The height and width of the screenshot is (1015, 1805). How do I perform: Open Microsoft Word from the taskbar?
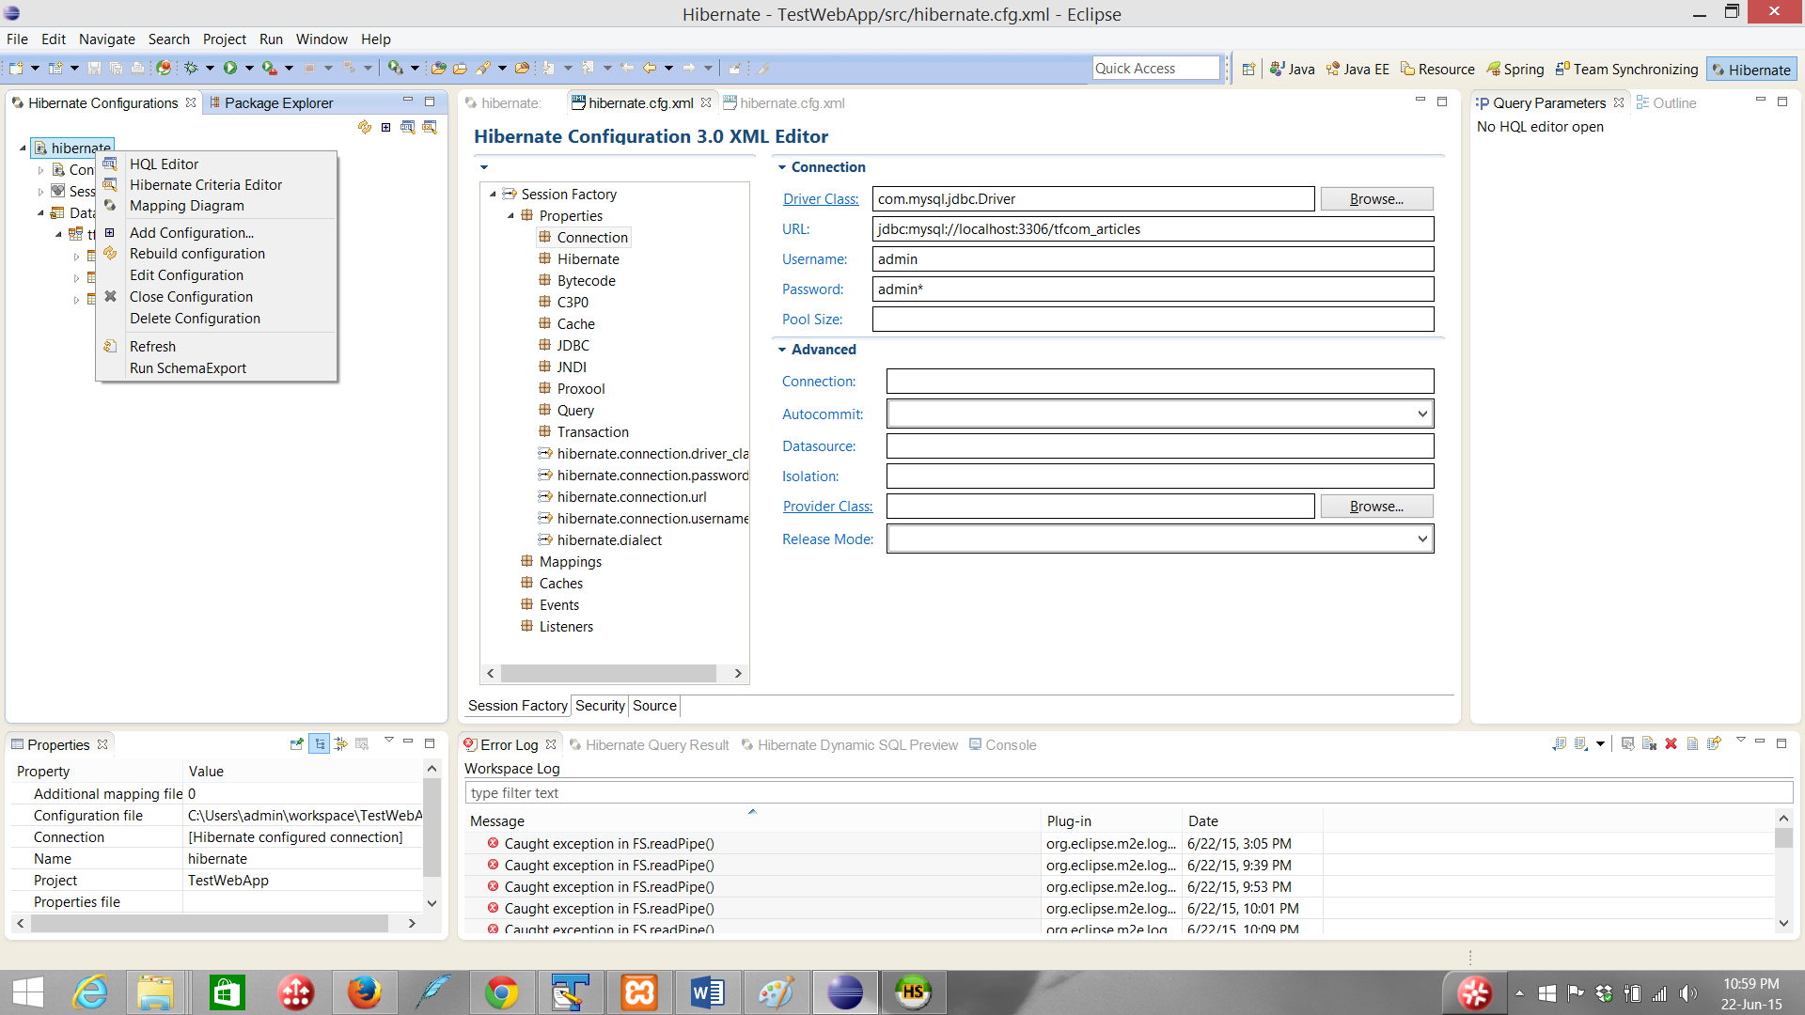coord(707,992)
